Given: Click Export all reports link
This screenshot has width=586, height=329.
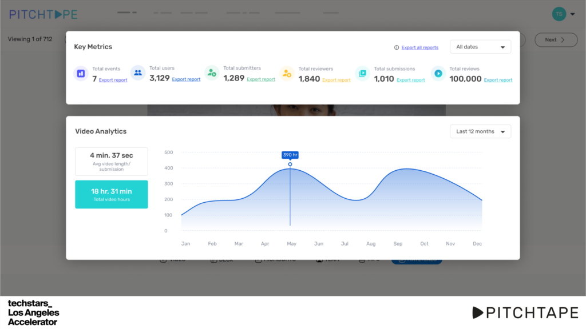Looking at the screenshot, I should [419, 47].
